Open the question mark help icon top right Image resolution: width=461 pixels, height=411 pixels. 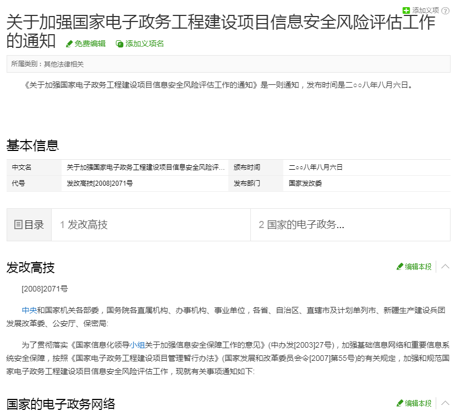coord(446,10)
